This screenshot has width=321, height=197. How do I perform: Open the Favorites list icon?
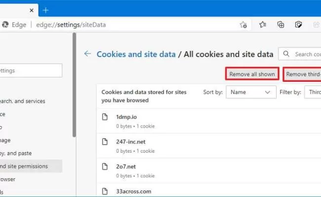263,24
